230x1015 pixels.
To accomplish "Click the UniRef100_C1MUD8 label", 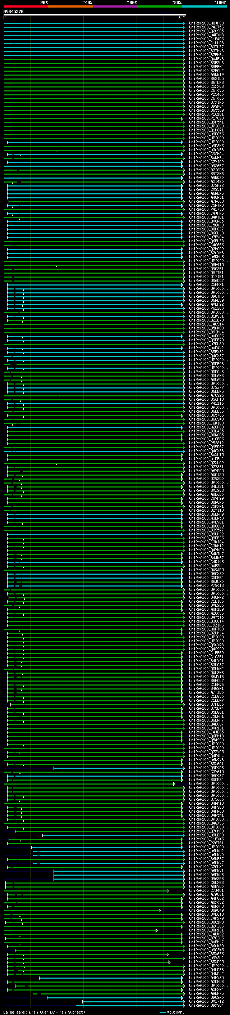I will (206, 43).
